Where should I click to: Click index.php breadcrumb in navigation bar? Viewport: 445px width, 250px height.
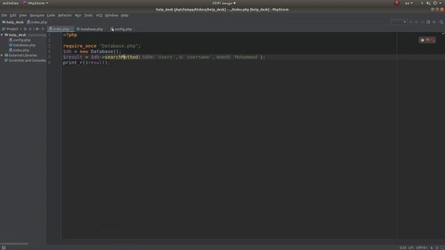(37, 22)
